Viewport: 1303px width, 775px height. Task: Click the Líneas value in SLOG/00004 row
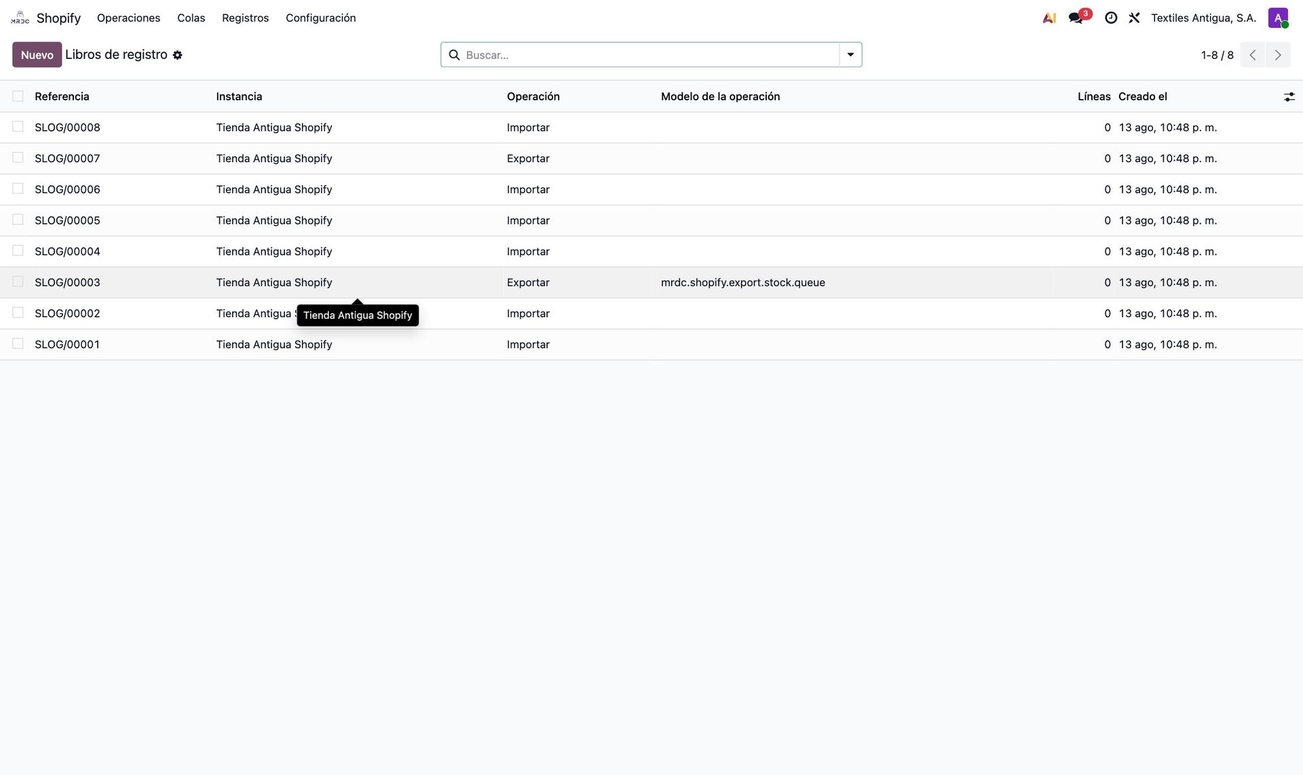click(1108, 252)
